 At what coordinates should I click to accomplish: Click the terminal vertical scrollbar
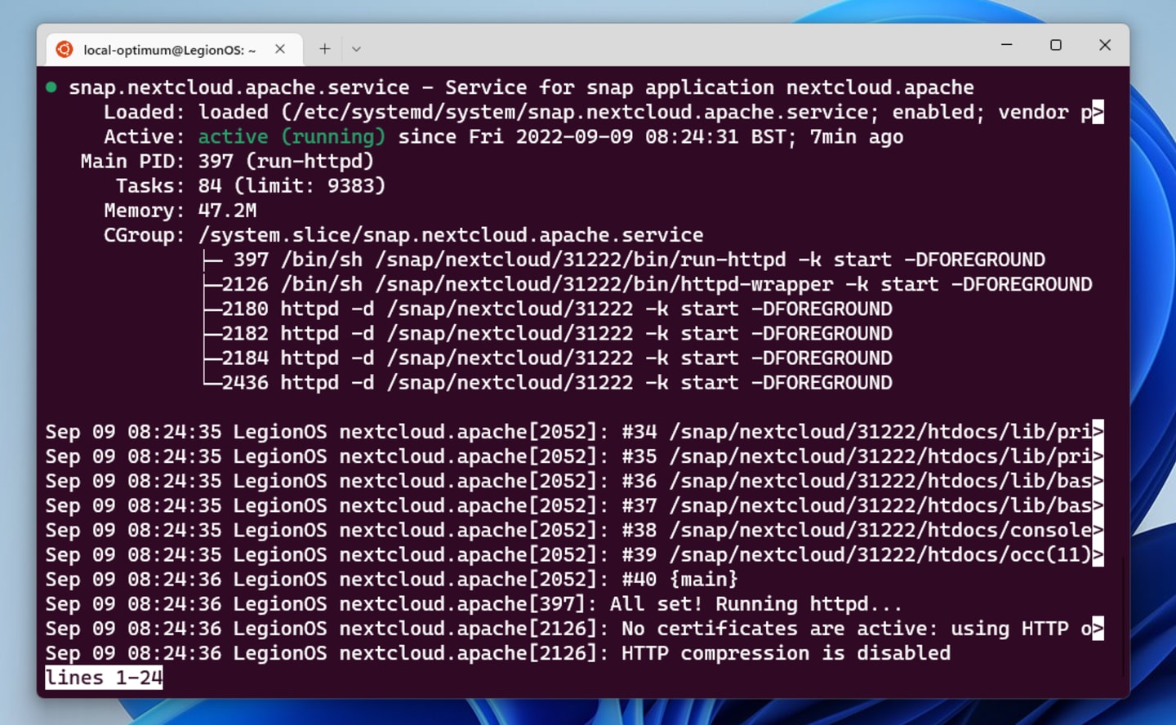1124,617
